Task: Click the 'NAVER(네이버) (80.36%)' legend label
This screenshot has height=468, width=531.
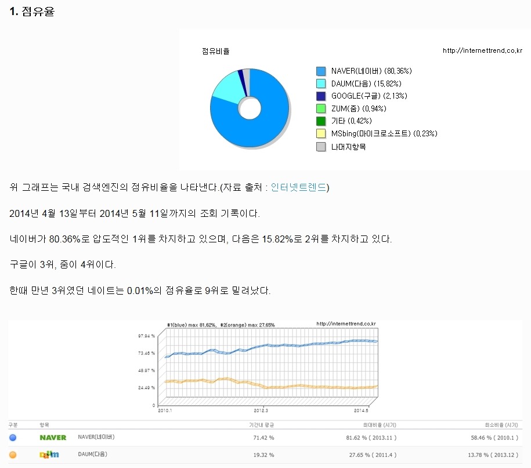Action: tap(371, 71)
